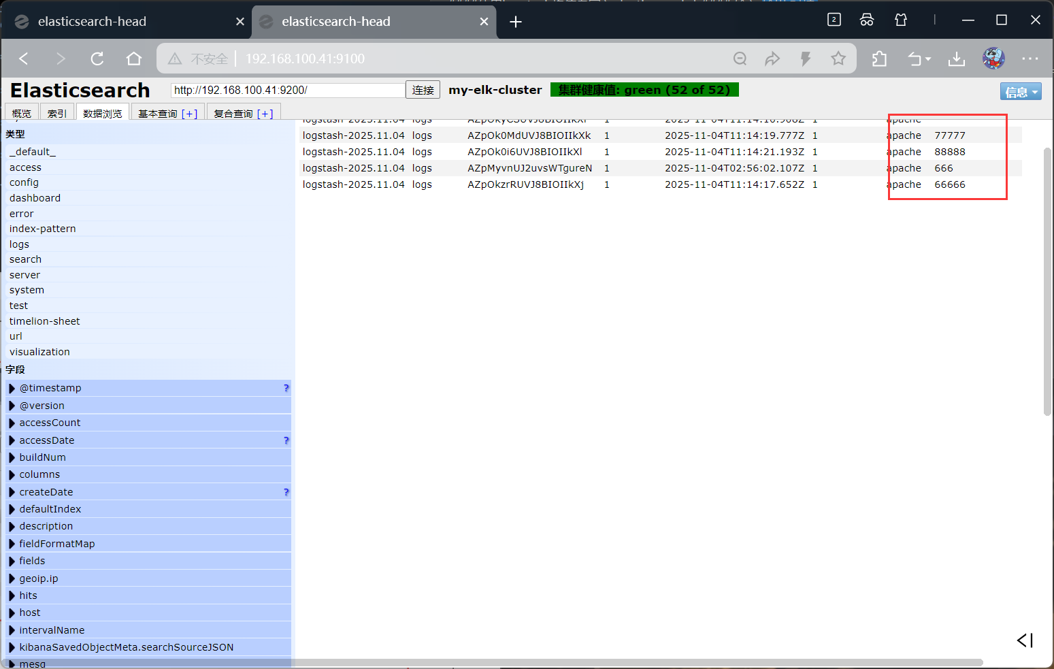1054x669 pixels.
Task: Expand the geoip.ip field filter
Action: tap(148, 578)
